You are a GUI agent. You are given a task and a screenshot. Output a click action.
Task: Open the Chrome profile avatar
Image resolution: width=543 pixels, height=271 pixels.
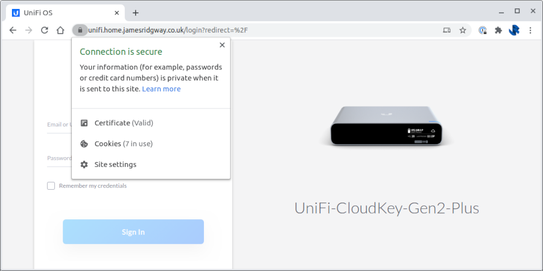pos(514,30)
